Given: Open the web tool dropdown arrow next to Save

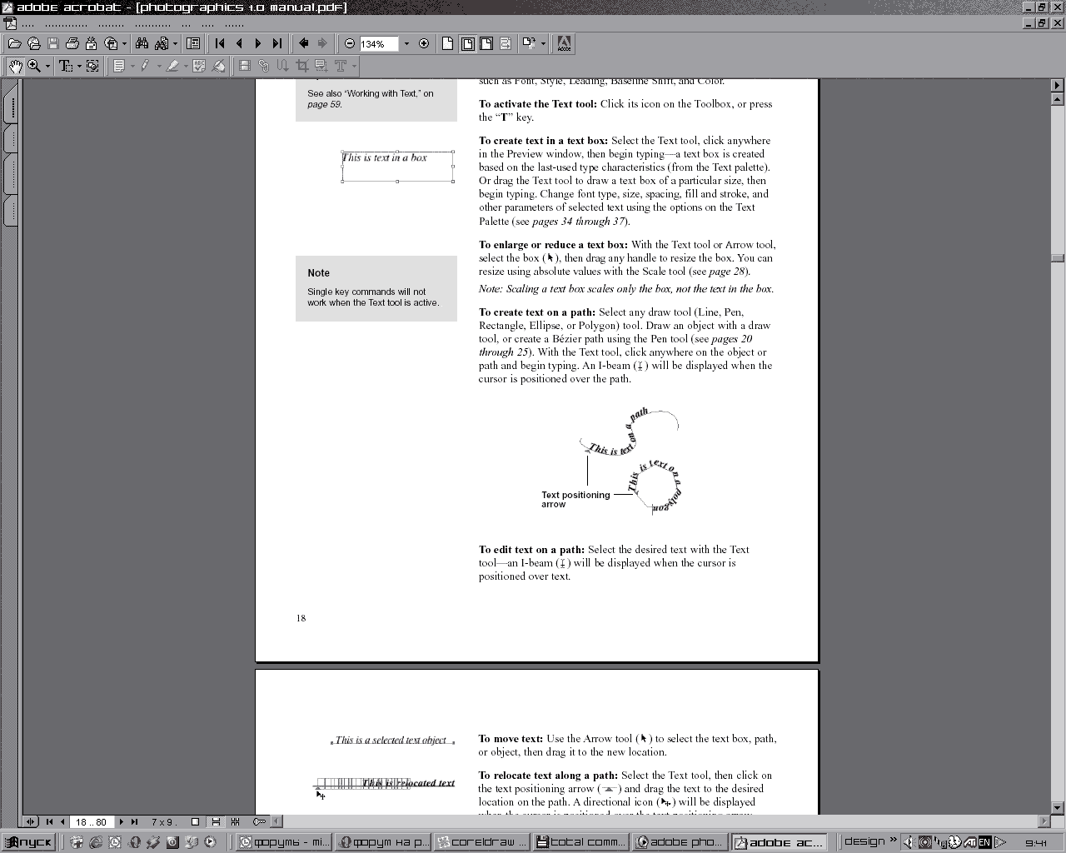Looking at the screenshot, I should 124,43.
